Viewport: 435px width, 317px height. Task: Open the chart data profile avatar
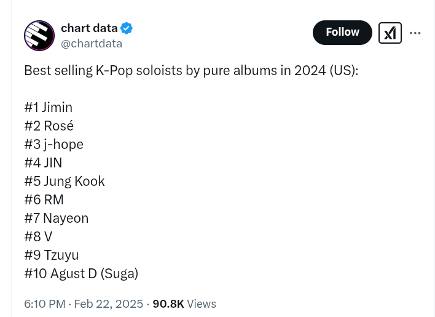[39, 36]
